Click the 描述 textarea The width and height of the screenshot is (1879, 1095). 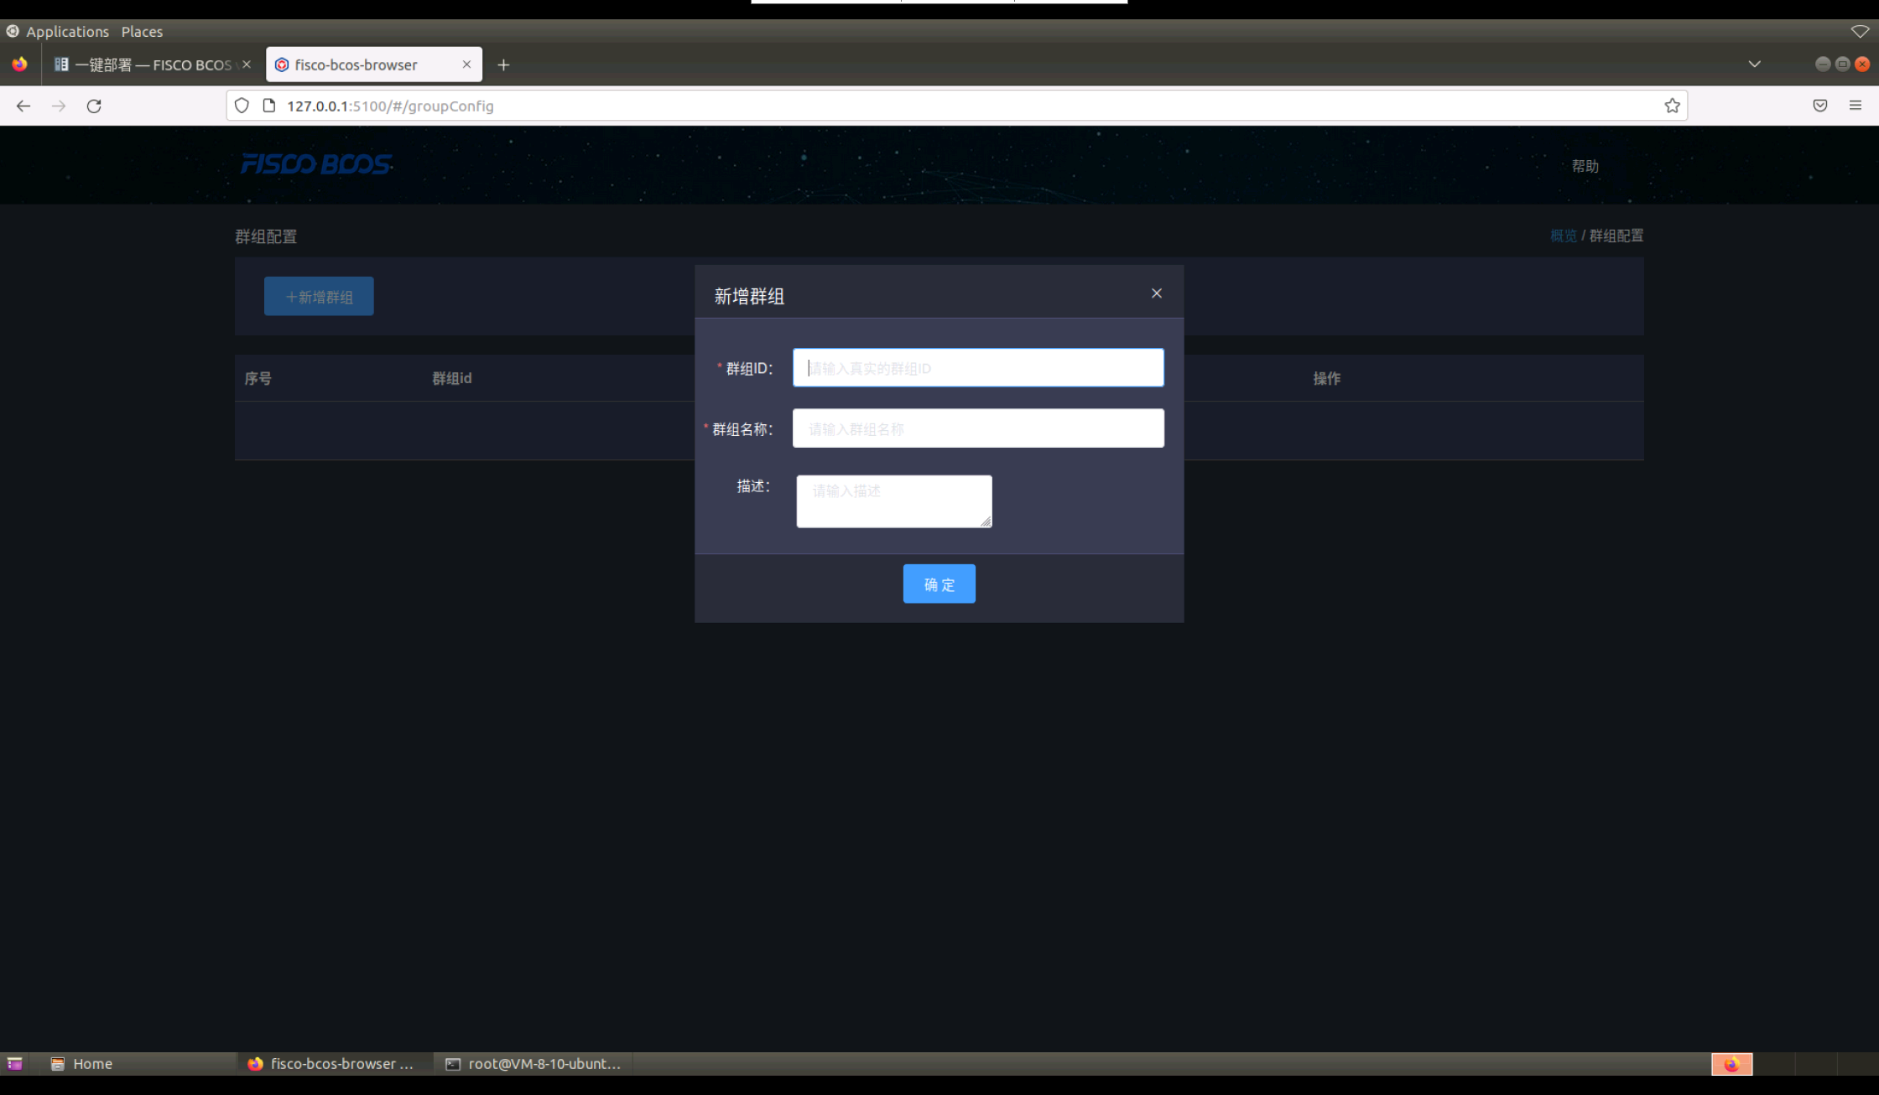(893, 501)
